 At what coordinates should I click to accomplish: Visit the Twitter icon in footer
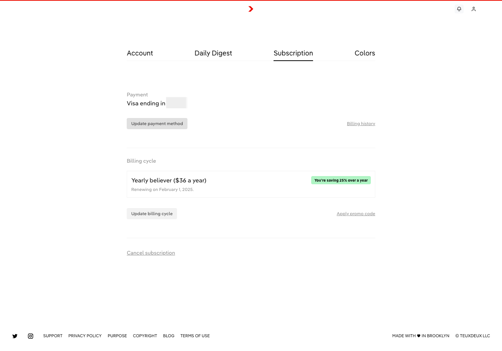pyautogui.click(x=15, y=336)
